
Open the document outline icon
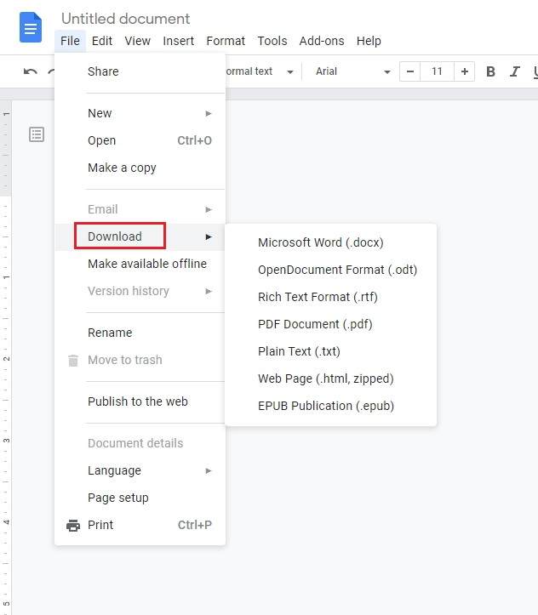point(37,134)
